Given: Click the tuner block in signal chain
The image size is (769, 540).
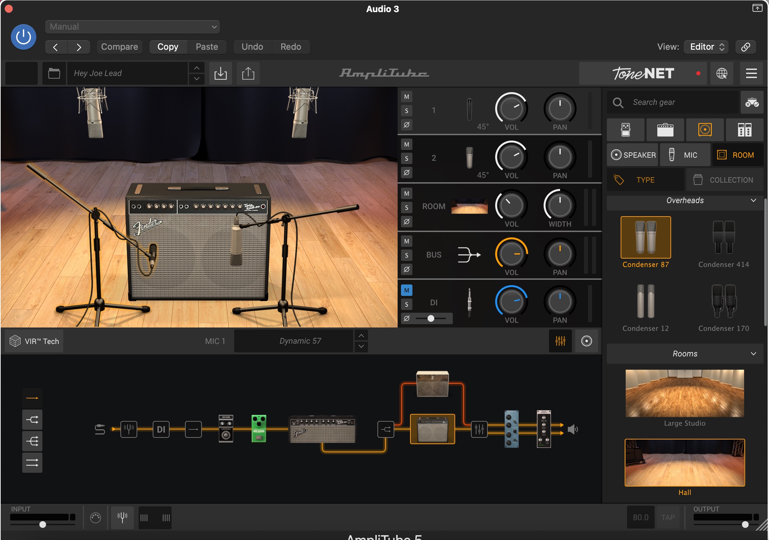Looking at the screenshot, I should 129,429.
